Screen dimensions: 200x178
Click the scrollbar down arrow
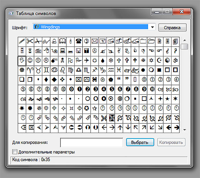[185, 130]
